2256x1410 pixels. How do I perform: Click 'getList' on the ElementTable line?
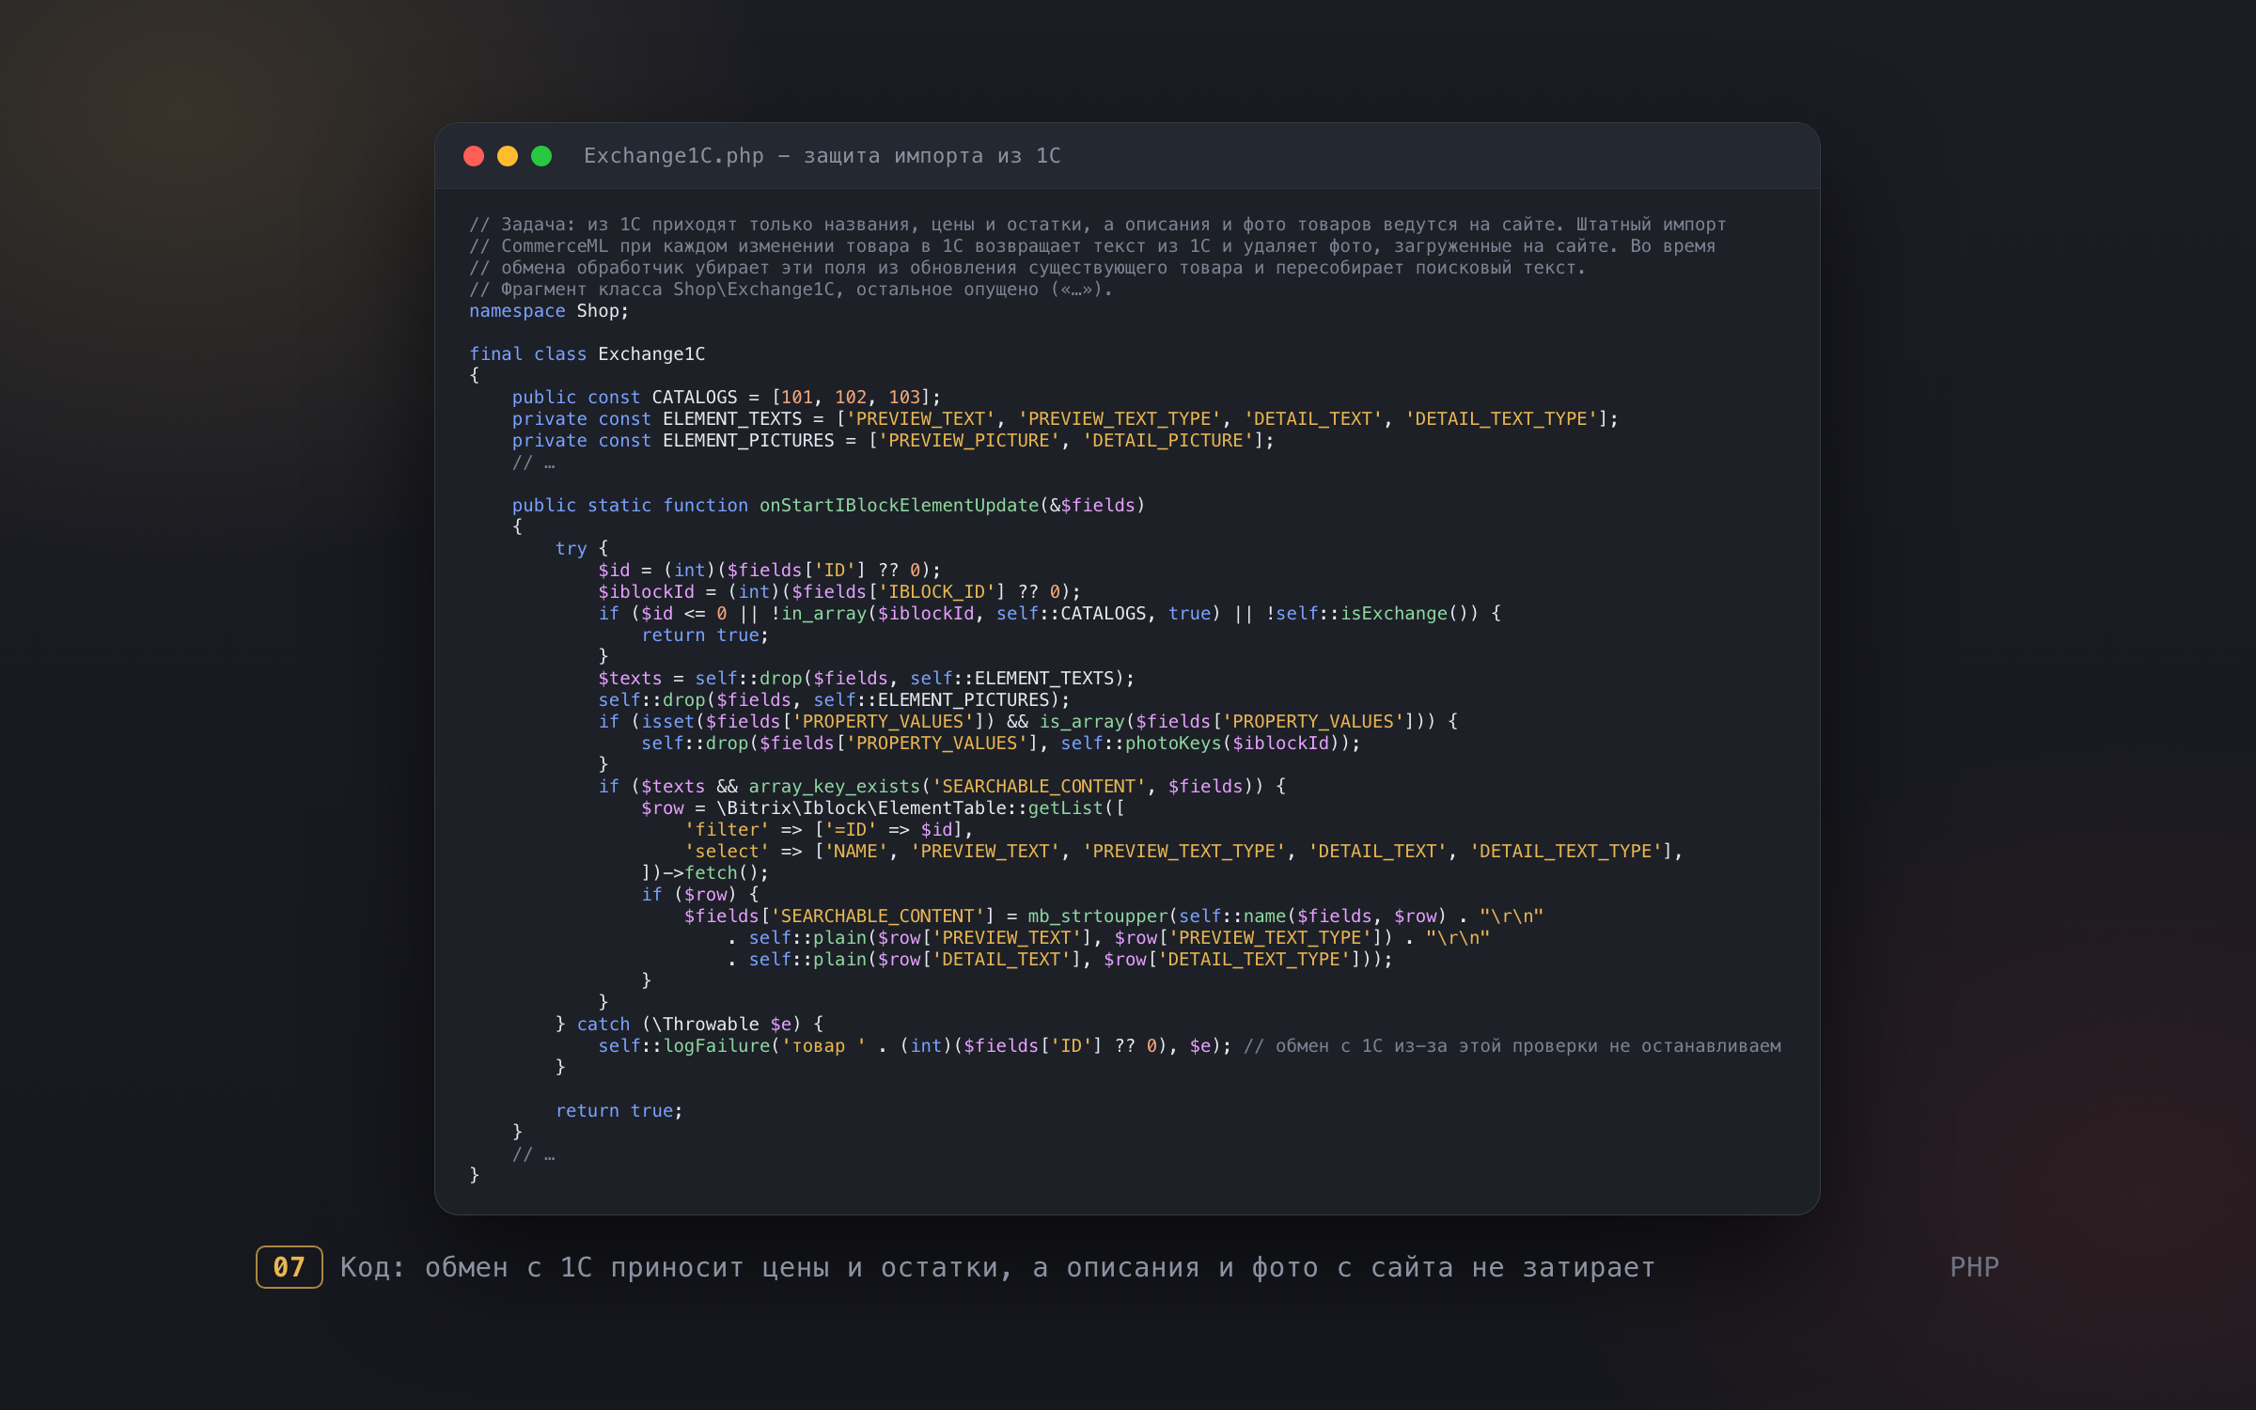[x=1065, y=808]
